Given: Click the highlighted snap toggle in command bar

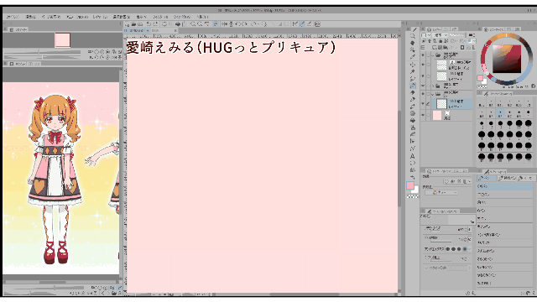Looking at the screenshot, I should click(302, 24).
